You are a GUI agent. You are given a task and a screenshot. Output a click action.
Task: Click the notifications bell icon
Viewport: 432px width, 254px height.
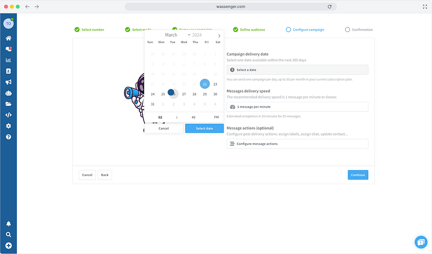pos(8,224)
